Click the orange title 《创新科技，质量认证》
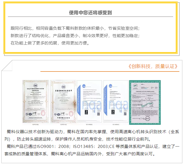The height and width of the screenshot is (164, 184). (153, 66)
